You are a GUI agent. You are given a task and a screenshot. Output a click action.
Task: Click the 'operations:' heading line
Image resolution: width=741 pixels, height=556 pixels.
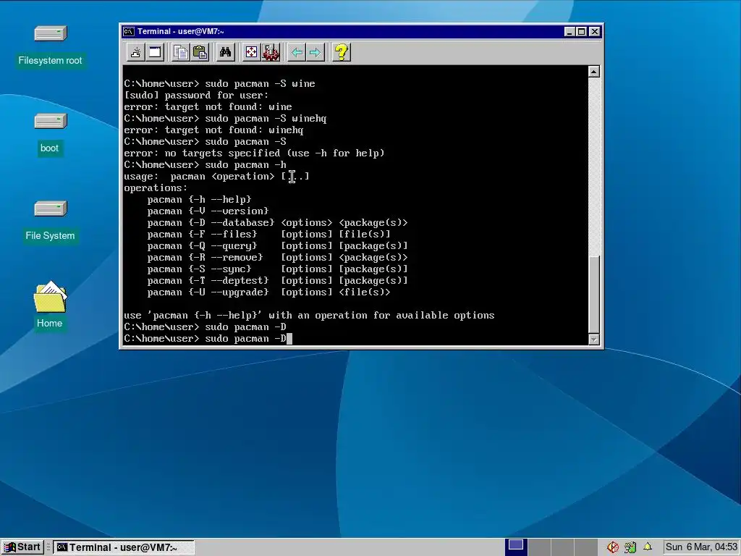click(x=156, y=188)
